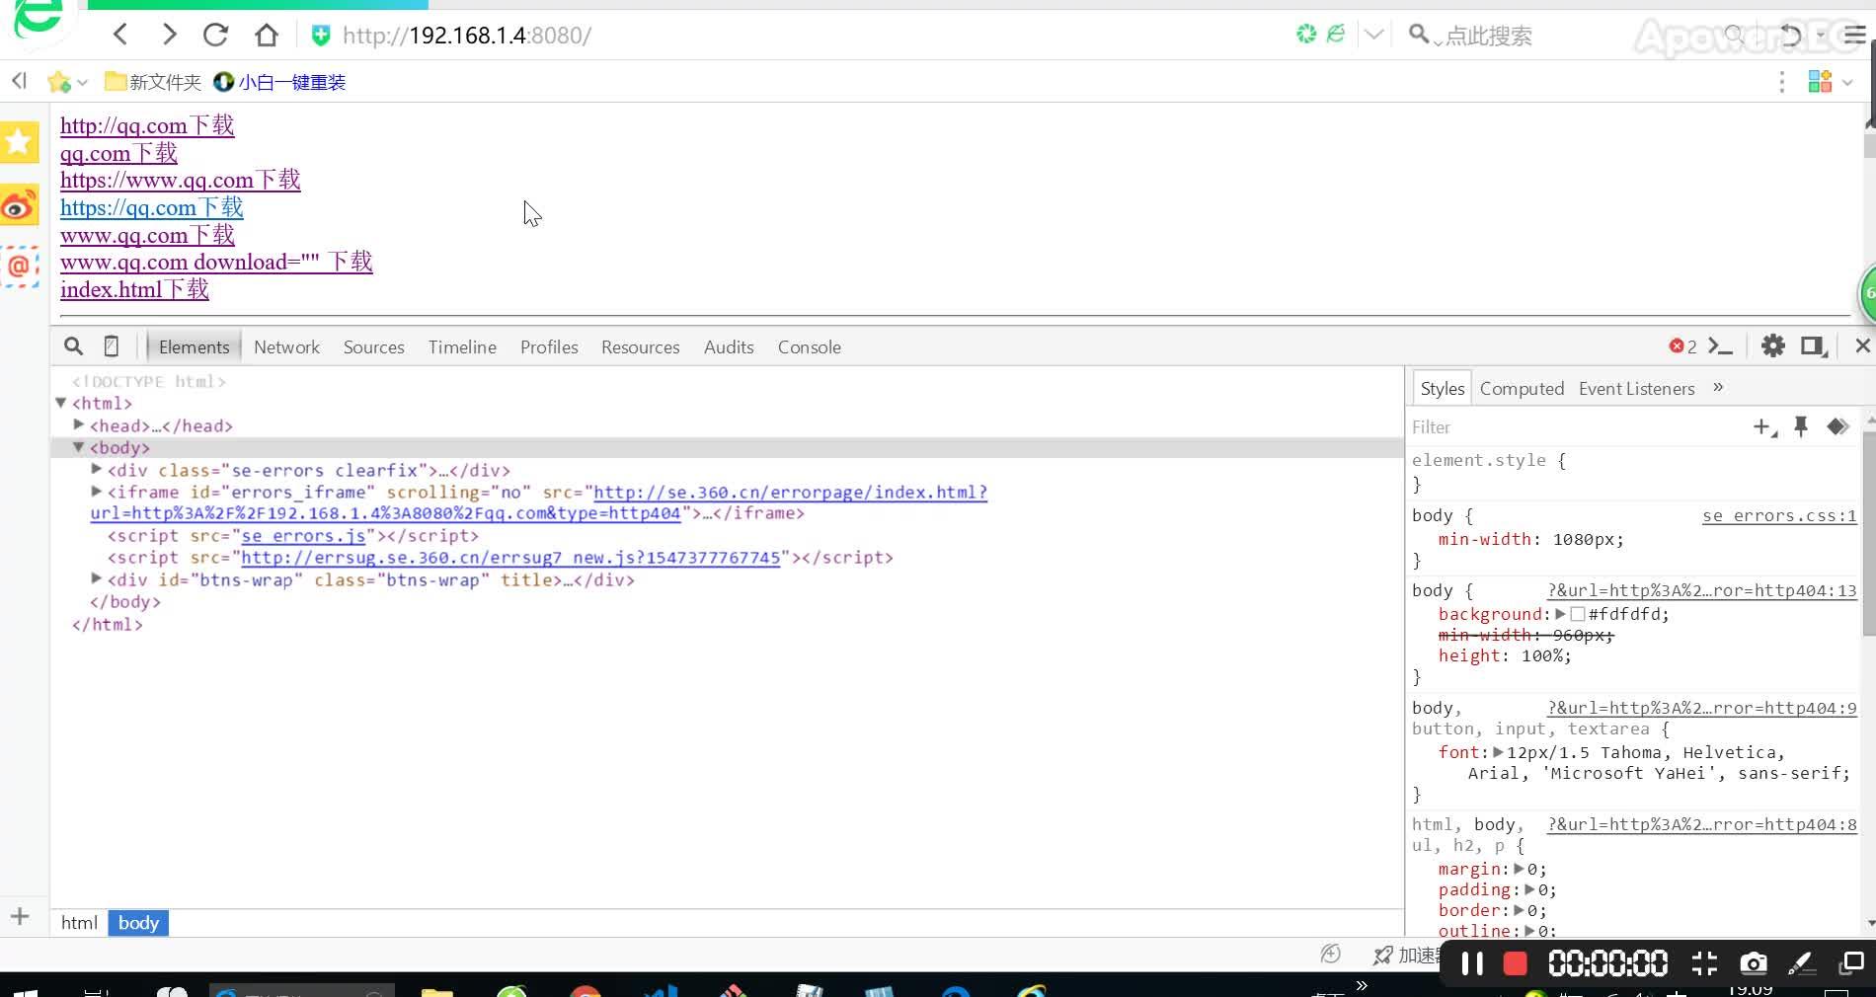This screenshot has height=997, width=1876.
Task: Open the extensions grid icon
Action: (1820, 82)
